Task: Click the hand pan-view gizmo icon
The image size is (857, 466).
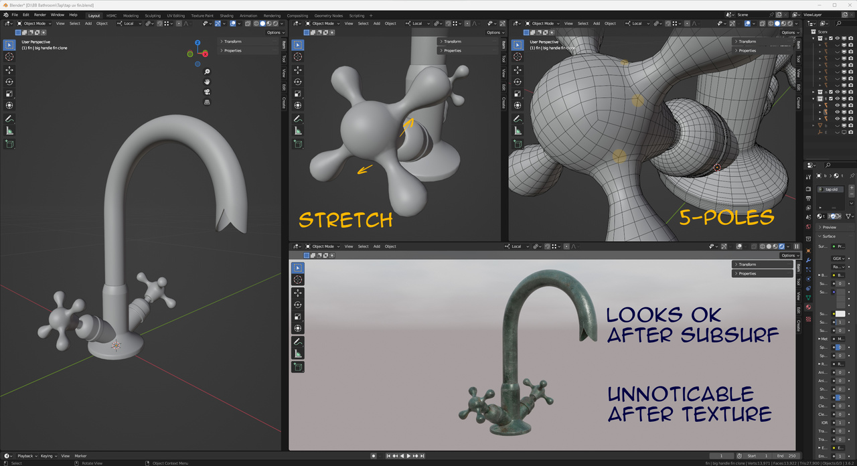Action: coord(207,82)
